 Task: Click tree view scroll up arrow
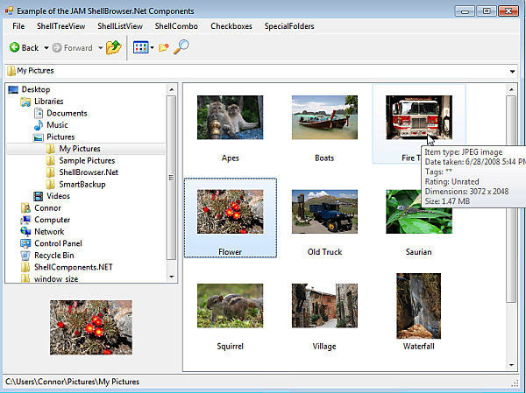pyautogui.click(x=172, y=89)
